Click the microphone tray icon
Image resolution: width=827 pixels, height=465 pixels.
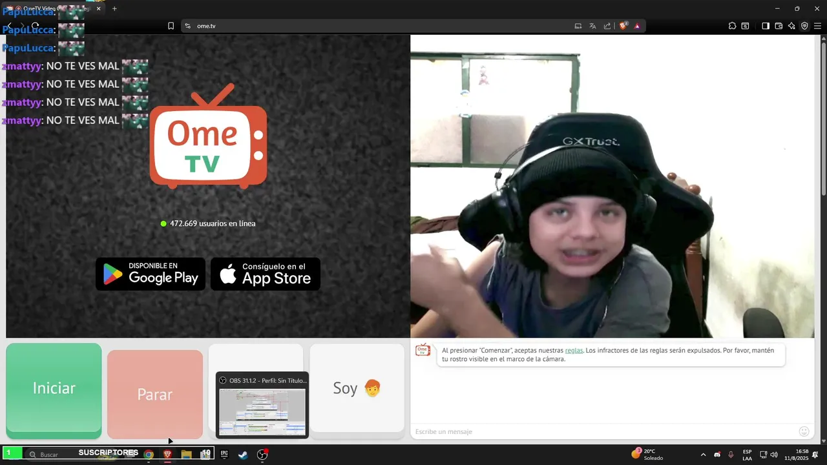click(731, 455)
